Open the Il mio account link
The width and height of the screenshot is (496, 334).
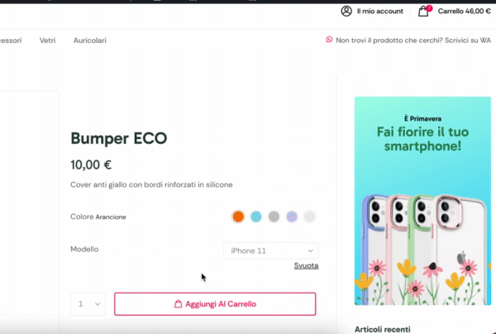[x=380, y=12]
